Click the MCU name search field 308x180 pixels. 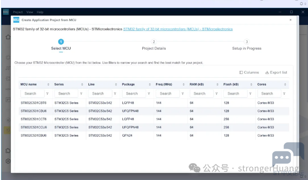coord(32,94)
